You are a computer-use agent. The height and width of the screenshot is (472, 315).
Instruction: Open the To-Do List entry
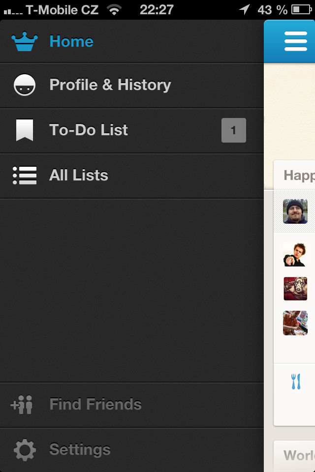point(89,130)
